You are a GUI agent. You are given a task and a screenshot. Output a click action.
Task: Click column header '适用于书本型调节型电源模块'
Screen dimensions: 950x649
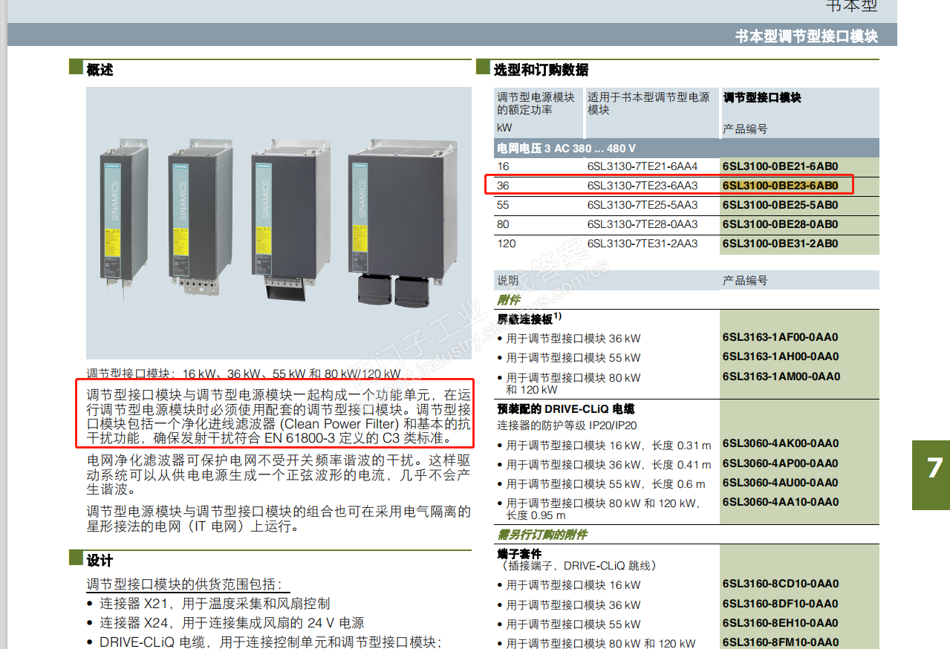click(x=648, y=104)
